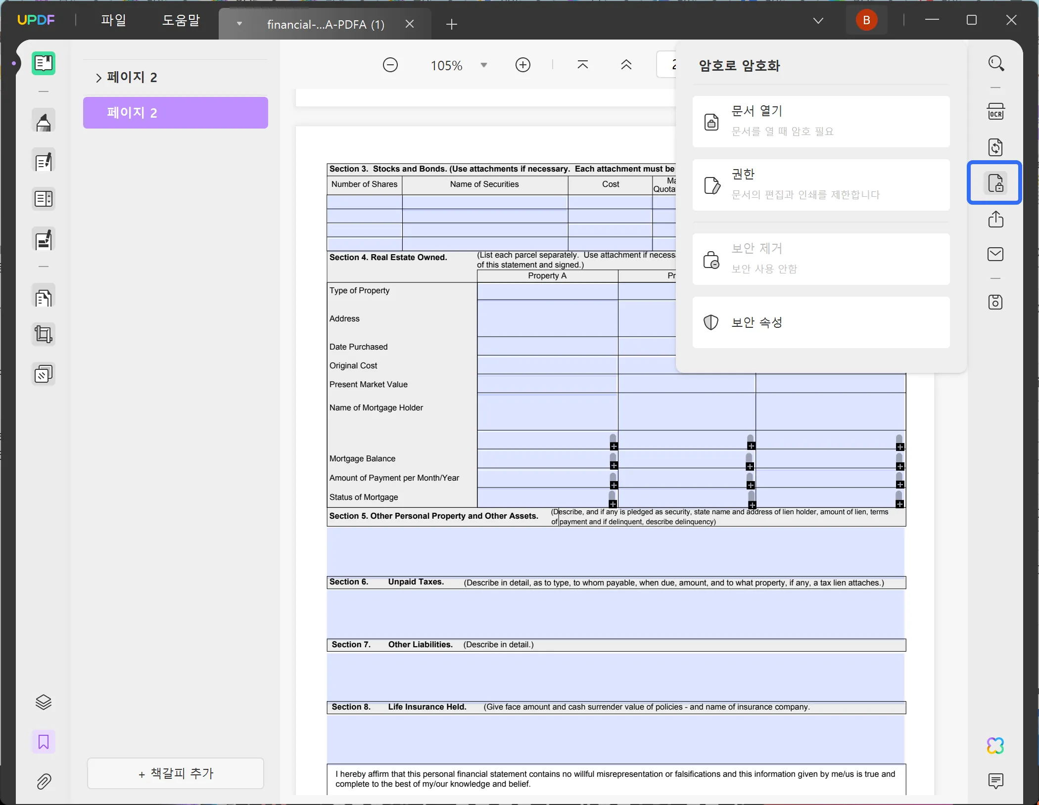Click the Section 6 Unpaid Taxes field
1039x805 pixels.
(x=616, y=614)
